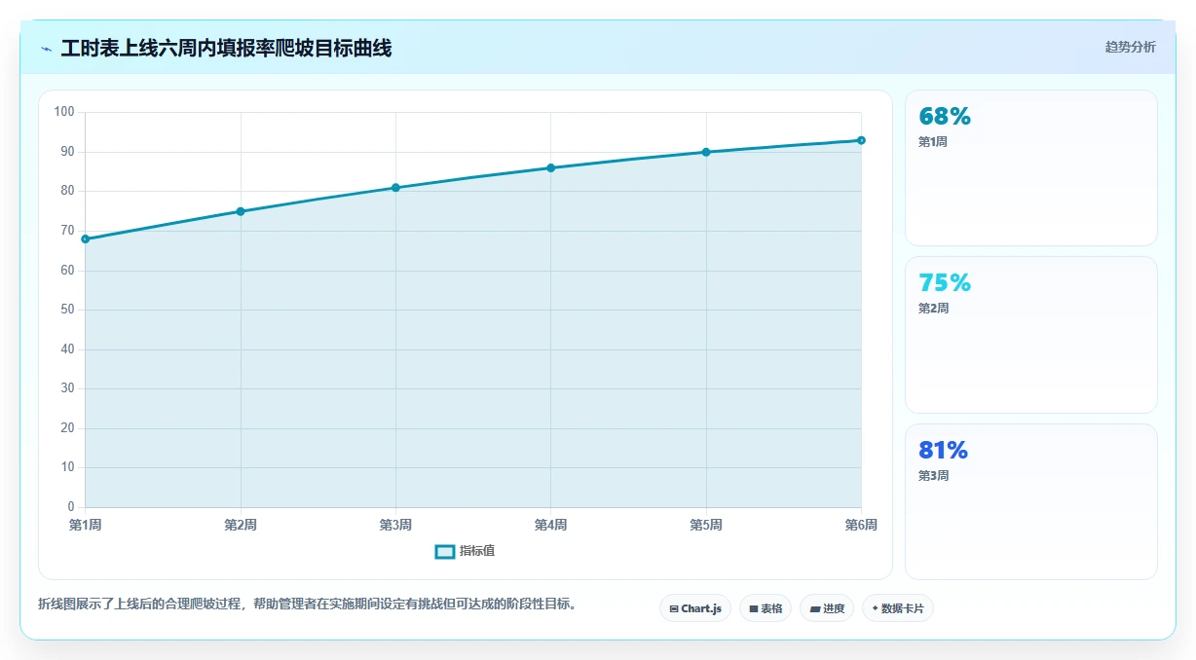Click the lightning icon beside the title
The height and width of the screenshot is (660, 1196).
tap(46, 49)
